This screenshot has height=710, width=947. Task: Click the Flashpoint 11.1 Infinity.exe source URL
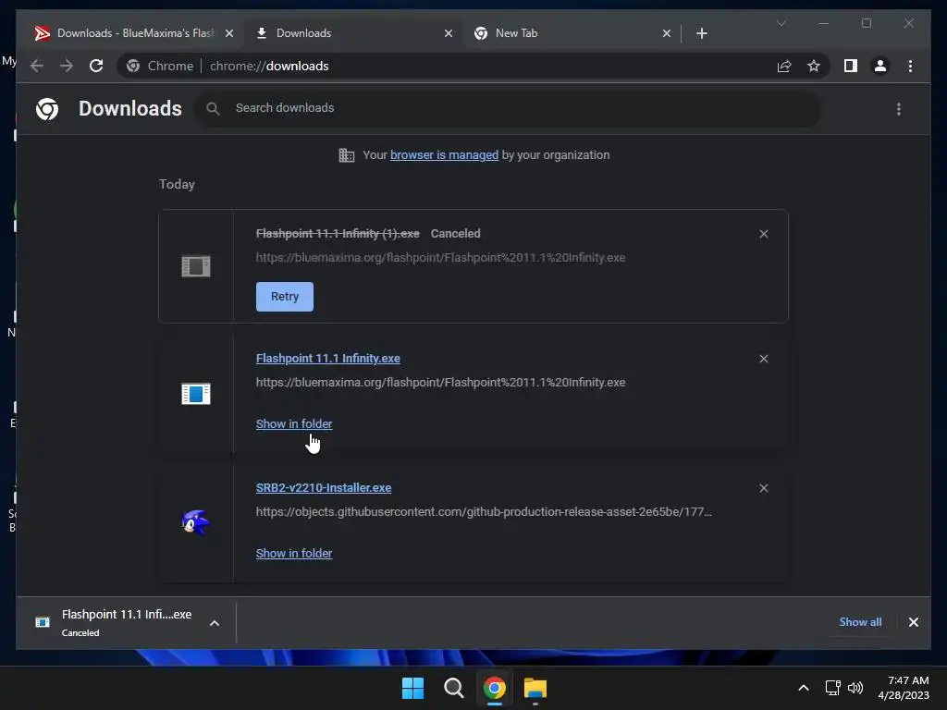440,382
